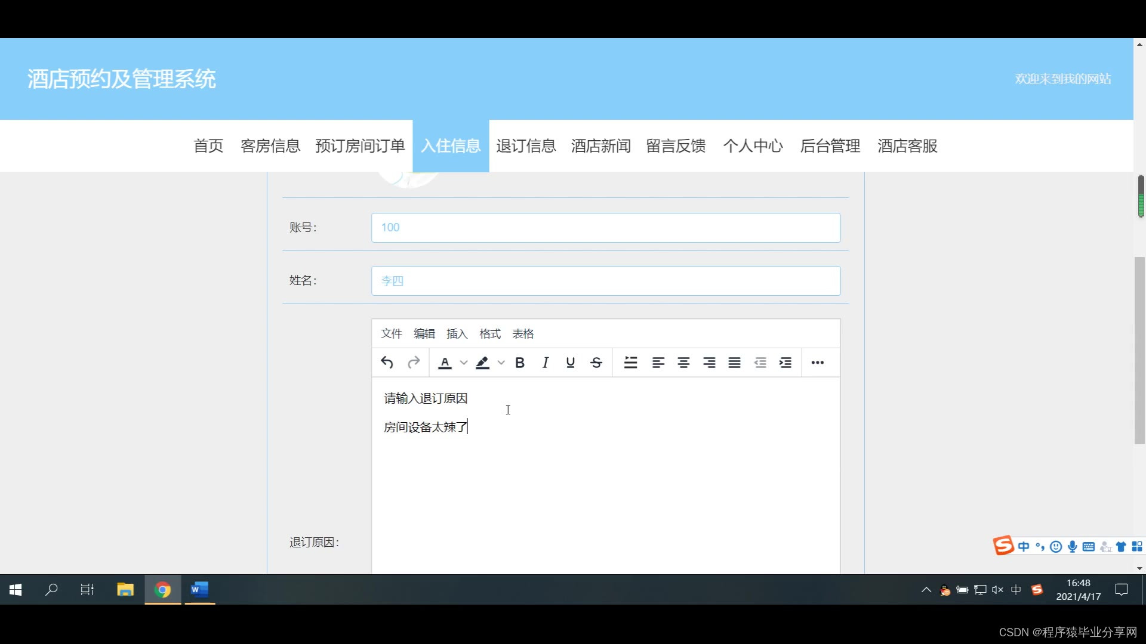
Task: Toggle italic formatting in editor
Action: point(545,363)
